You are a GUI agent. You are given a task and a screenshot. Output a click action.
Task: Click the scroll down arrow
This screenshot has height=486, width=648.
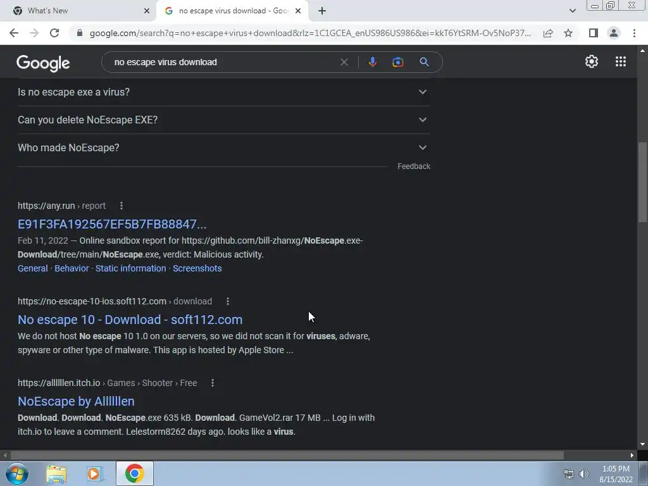click(x=642, y=444)
